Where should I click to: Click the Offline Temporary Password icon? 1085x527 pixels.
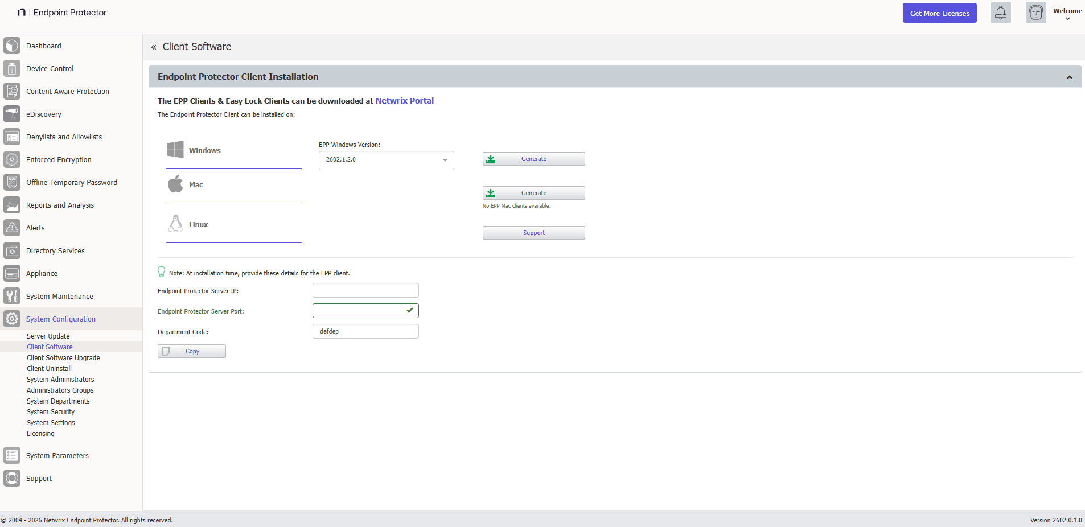pyautogui.click(x=12, y=182)
